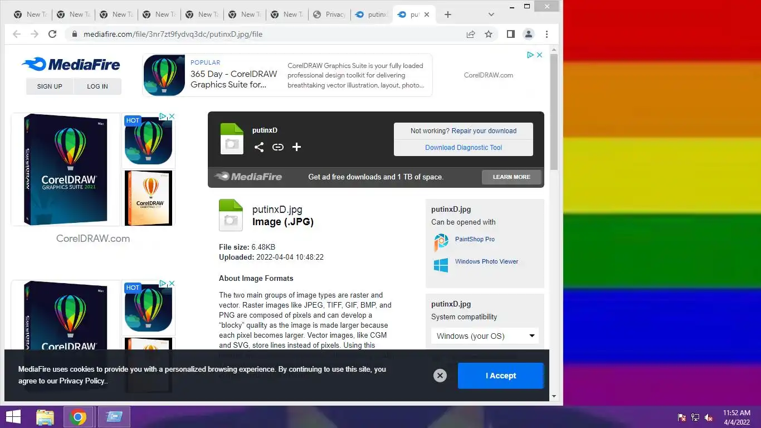Click the PaintShop Pro icon
761x428 pixels.
click(x=441, y=242)
